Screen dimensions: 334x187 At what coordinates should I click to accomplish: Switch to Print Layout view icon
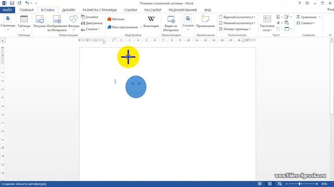point(270,184)
